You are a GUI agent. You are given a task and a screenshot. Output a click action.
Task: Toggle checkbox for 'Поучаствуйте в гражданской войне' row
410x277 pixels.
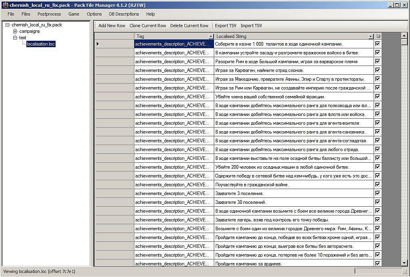[x=378, y=185]
